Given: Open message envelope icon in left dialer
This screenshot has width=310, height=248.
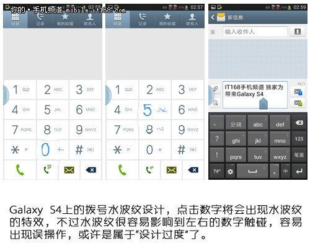Looking at the screenshot, I should pyautogui.click(x=69, y=170).
